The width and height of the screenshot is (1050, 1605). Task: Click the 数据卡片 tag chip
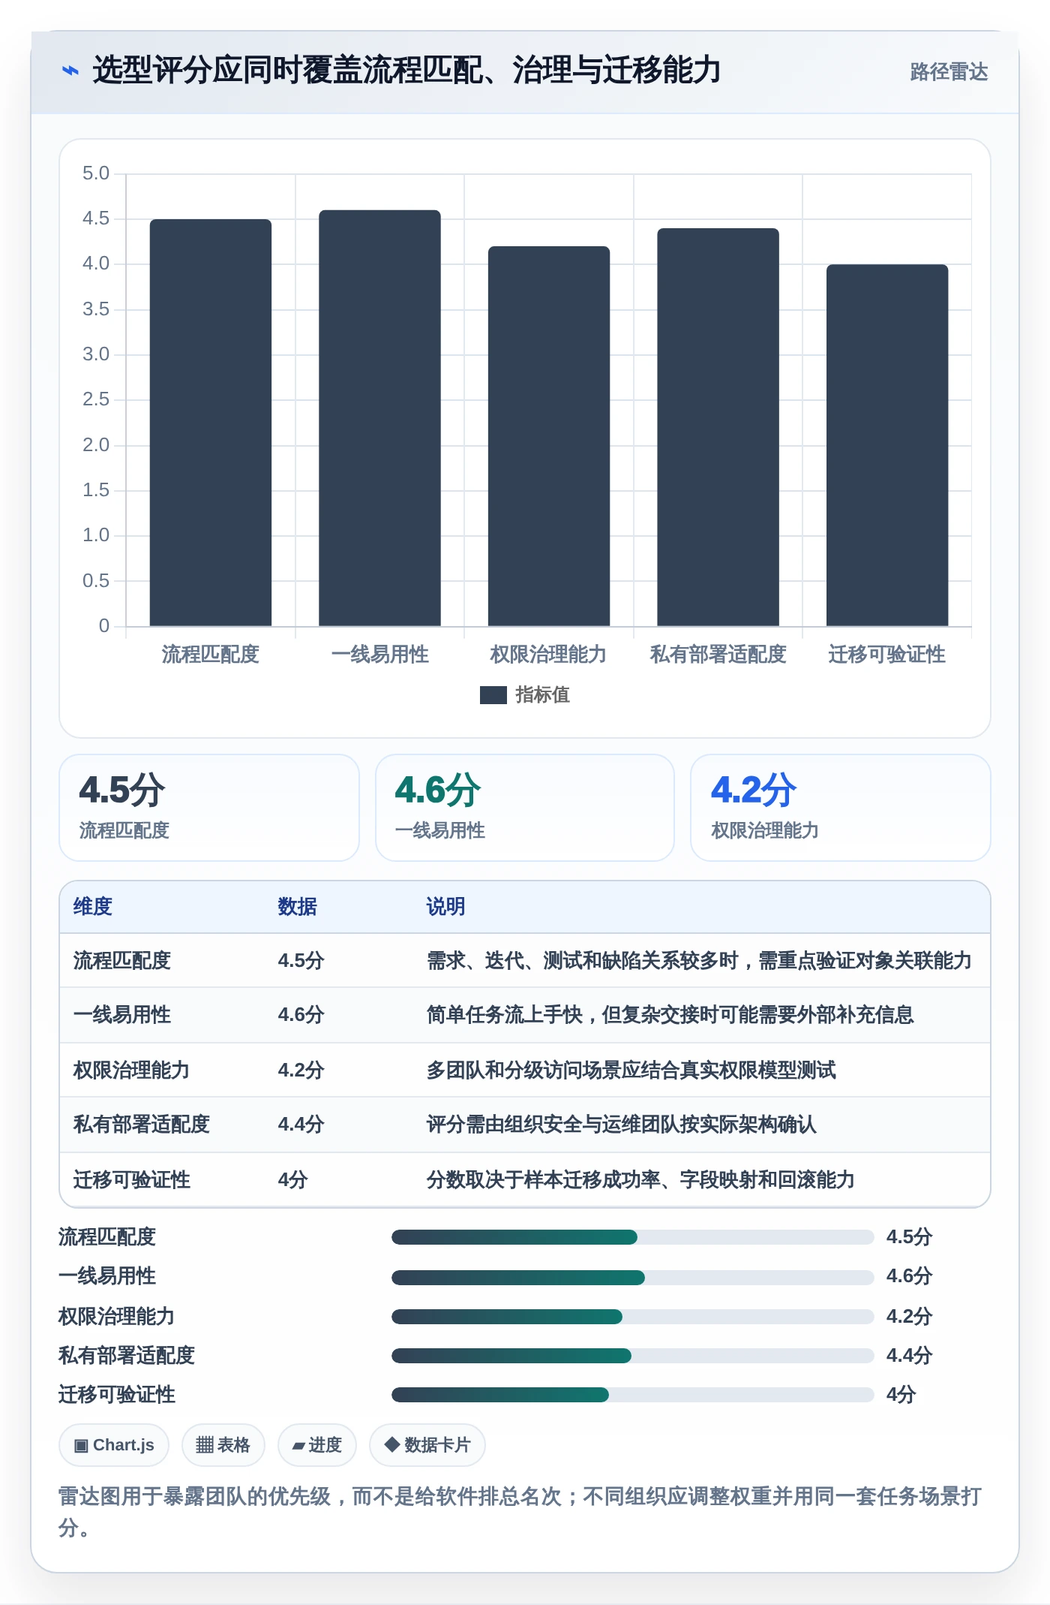[427, 1445]
